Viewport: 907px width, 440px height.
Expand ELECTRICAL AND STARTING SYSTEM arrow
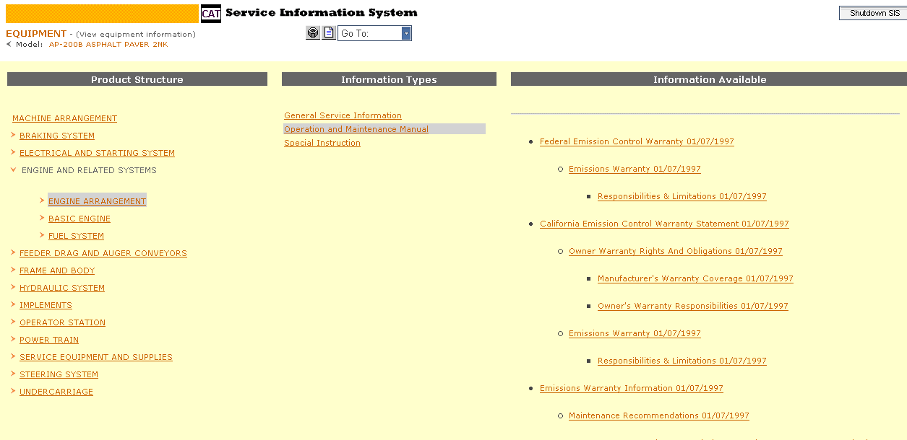pyautogui.click(x=14, y=152)
